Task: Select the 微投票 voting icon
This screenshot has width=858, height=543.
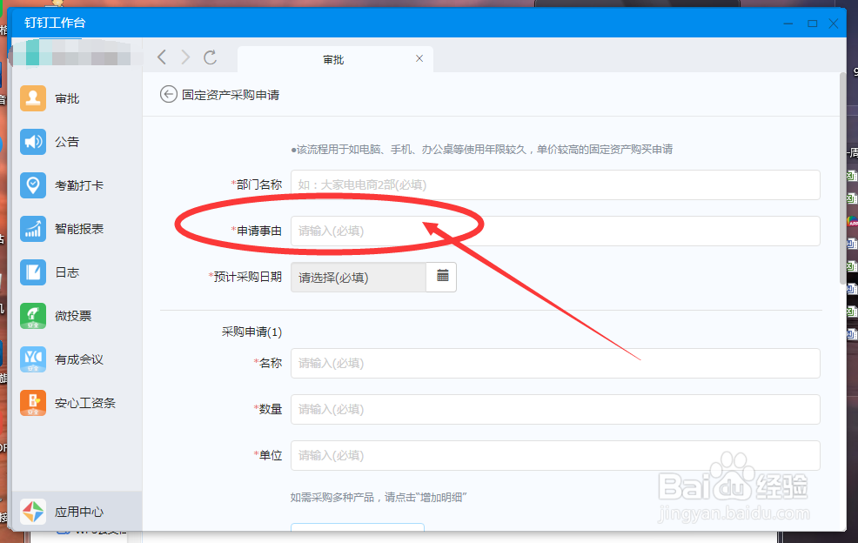Action: click(32, 315)
